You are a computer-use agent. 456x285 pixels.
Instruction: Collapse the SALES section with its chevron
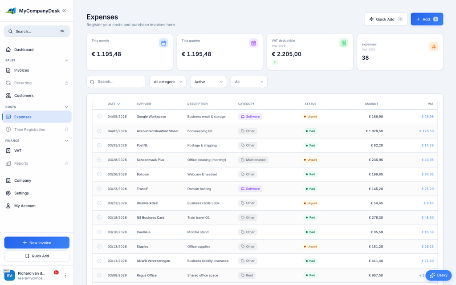coord(67,60)
